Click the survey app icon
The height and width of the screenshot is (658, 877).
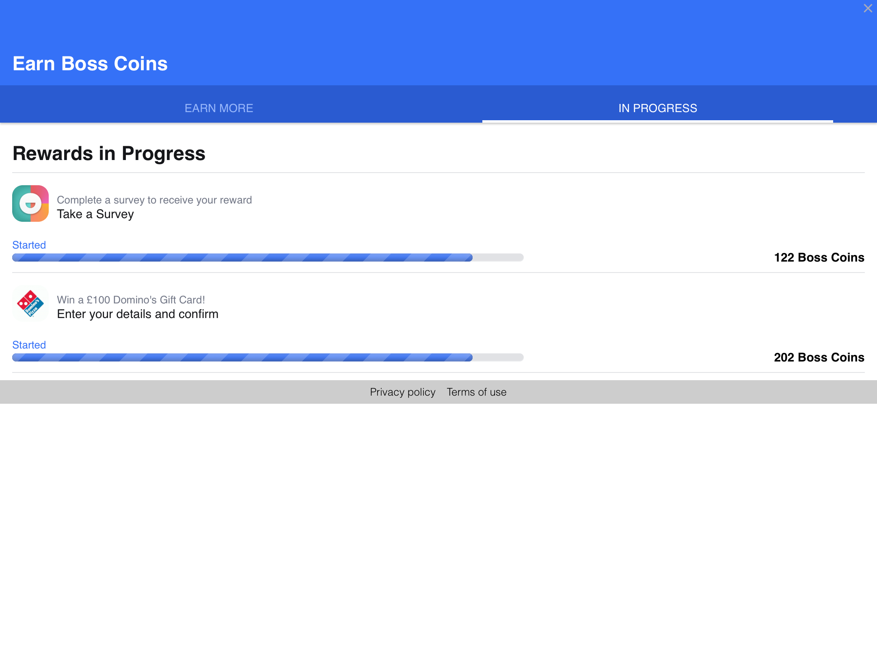click(x=30, y=203)
